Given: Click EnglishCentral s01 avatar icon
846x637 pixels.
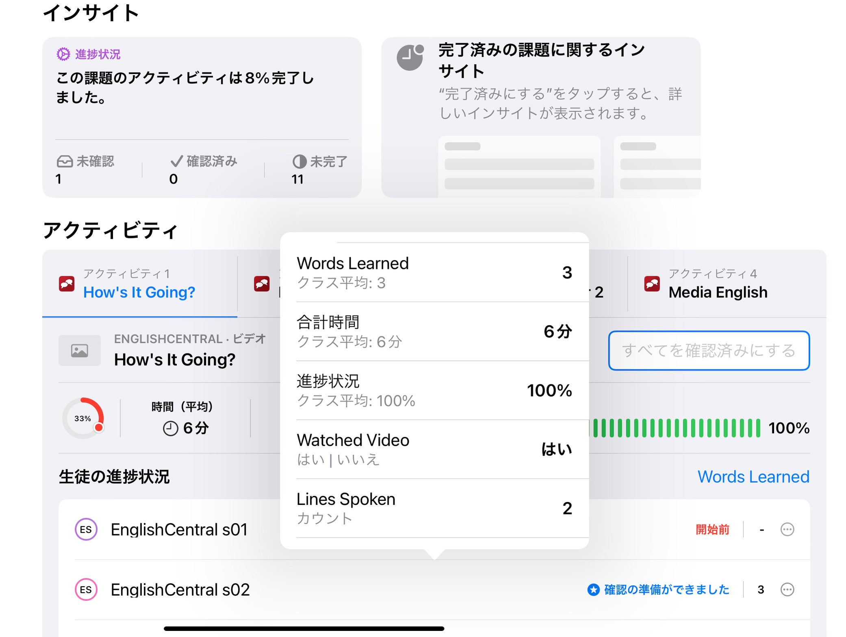Looking at the screenshot, I should coord(86,529).
